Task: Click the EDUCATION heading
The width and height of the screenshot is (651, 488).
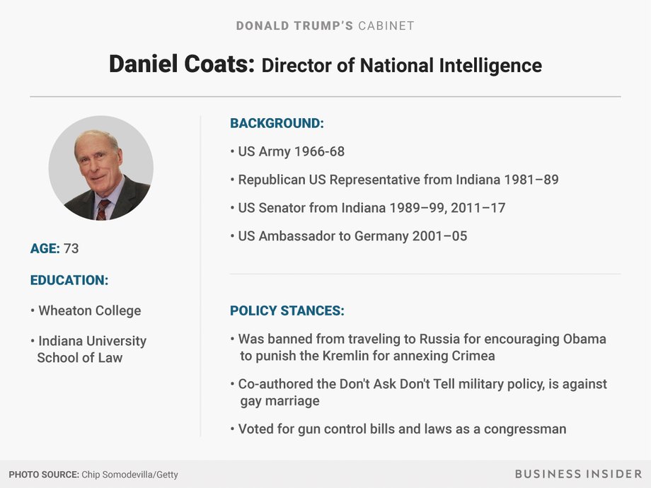Action: tap(69, 280)
